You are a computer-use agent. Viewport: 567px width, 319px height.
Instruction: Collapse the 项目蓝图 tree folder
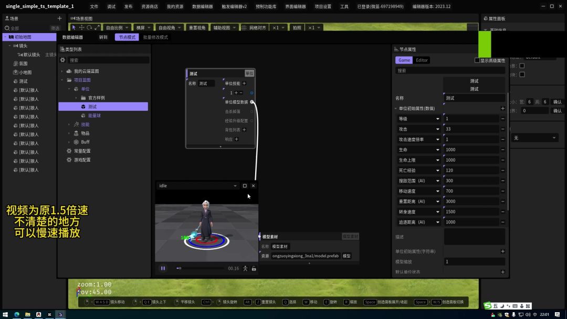62,80
